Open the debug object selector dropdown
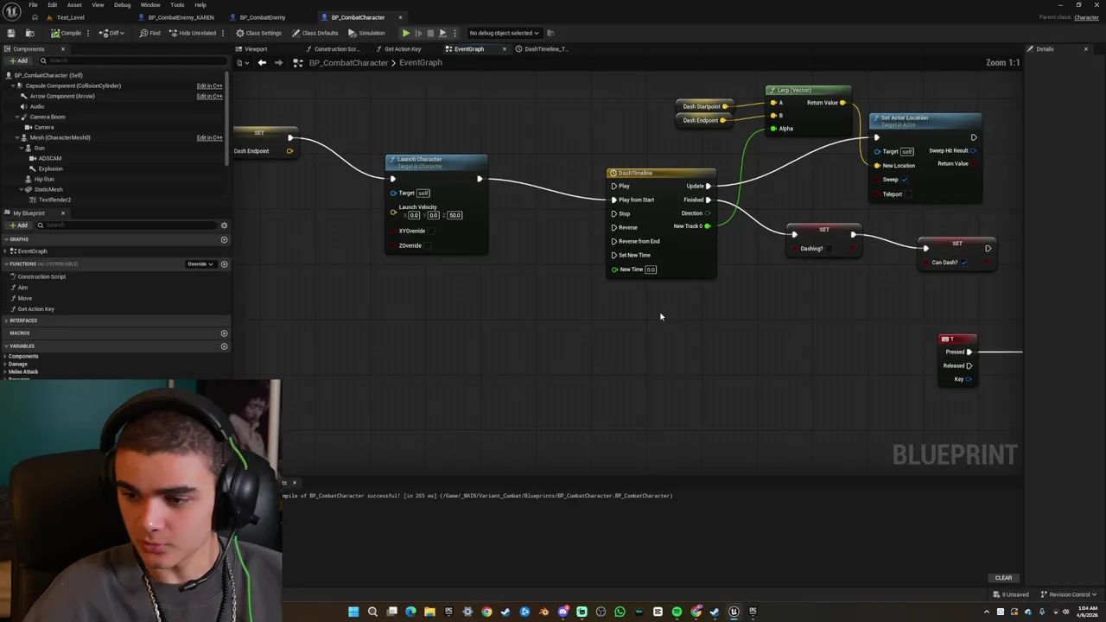The image size is (1106, 622). (504, 33)
